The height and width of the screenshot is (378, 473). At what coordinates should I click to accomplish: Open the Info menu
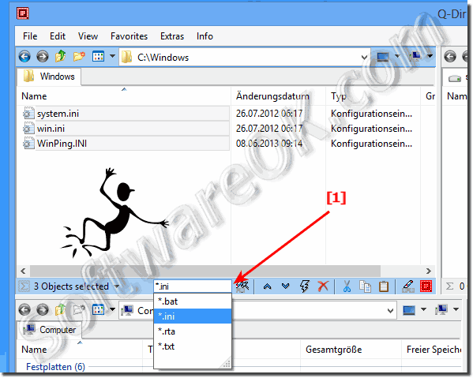pos(205,36)
